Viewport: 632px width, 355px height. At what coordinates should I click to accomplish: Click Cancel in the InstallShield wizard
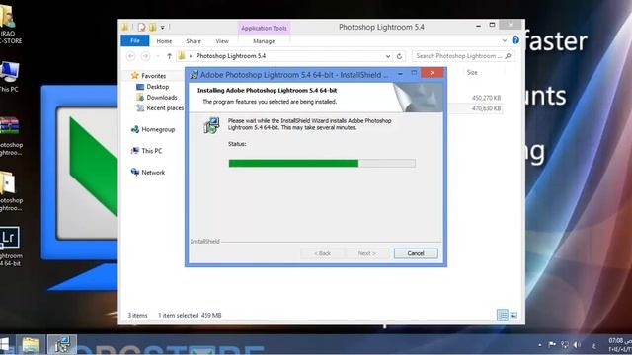(416, 253)
